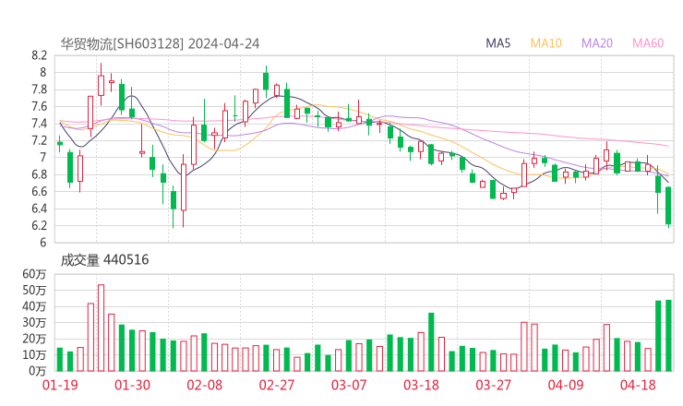
Task: Click the 8.2 price axis label
Action: click(39, 55)
